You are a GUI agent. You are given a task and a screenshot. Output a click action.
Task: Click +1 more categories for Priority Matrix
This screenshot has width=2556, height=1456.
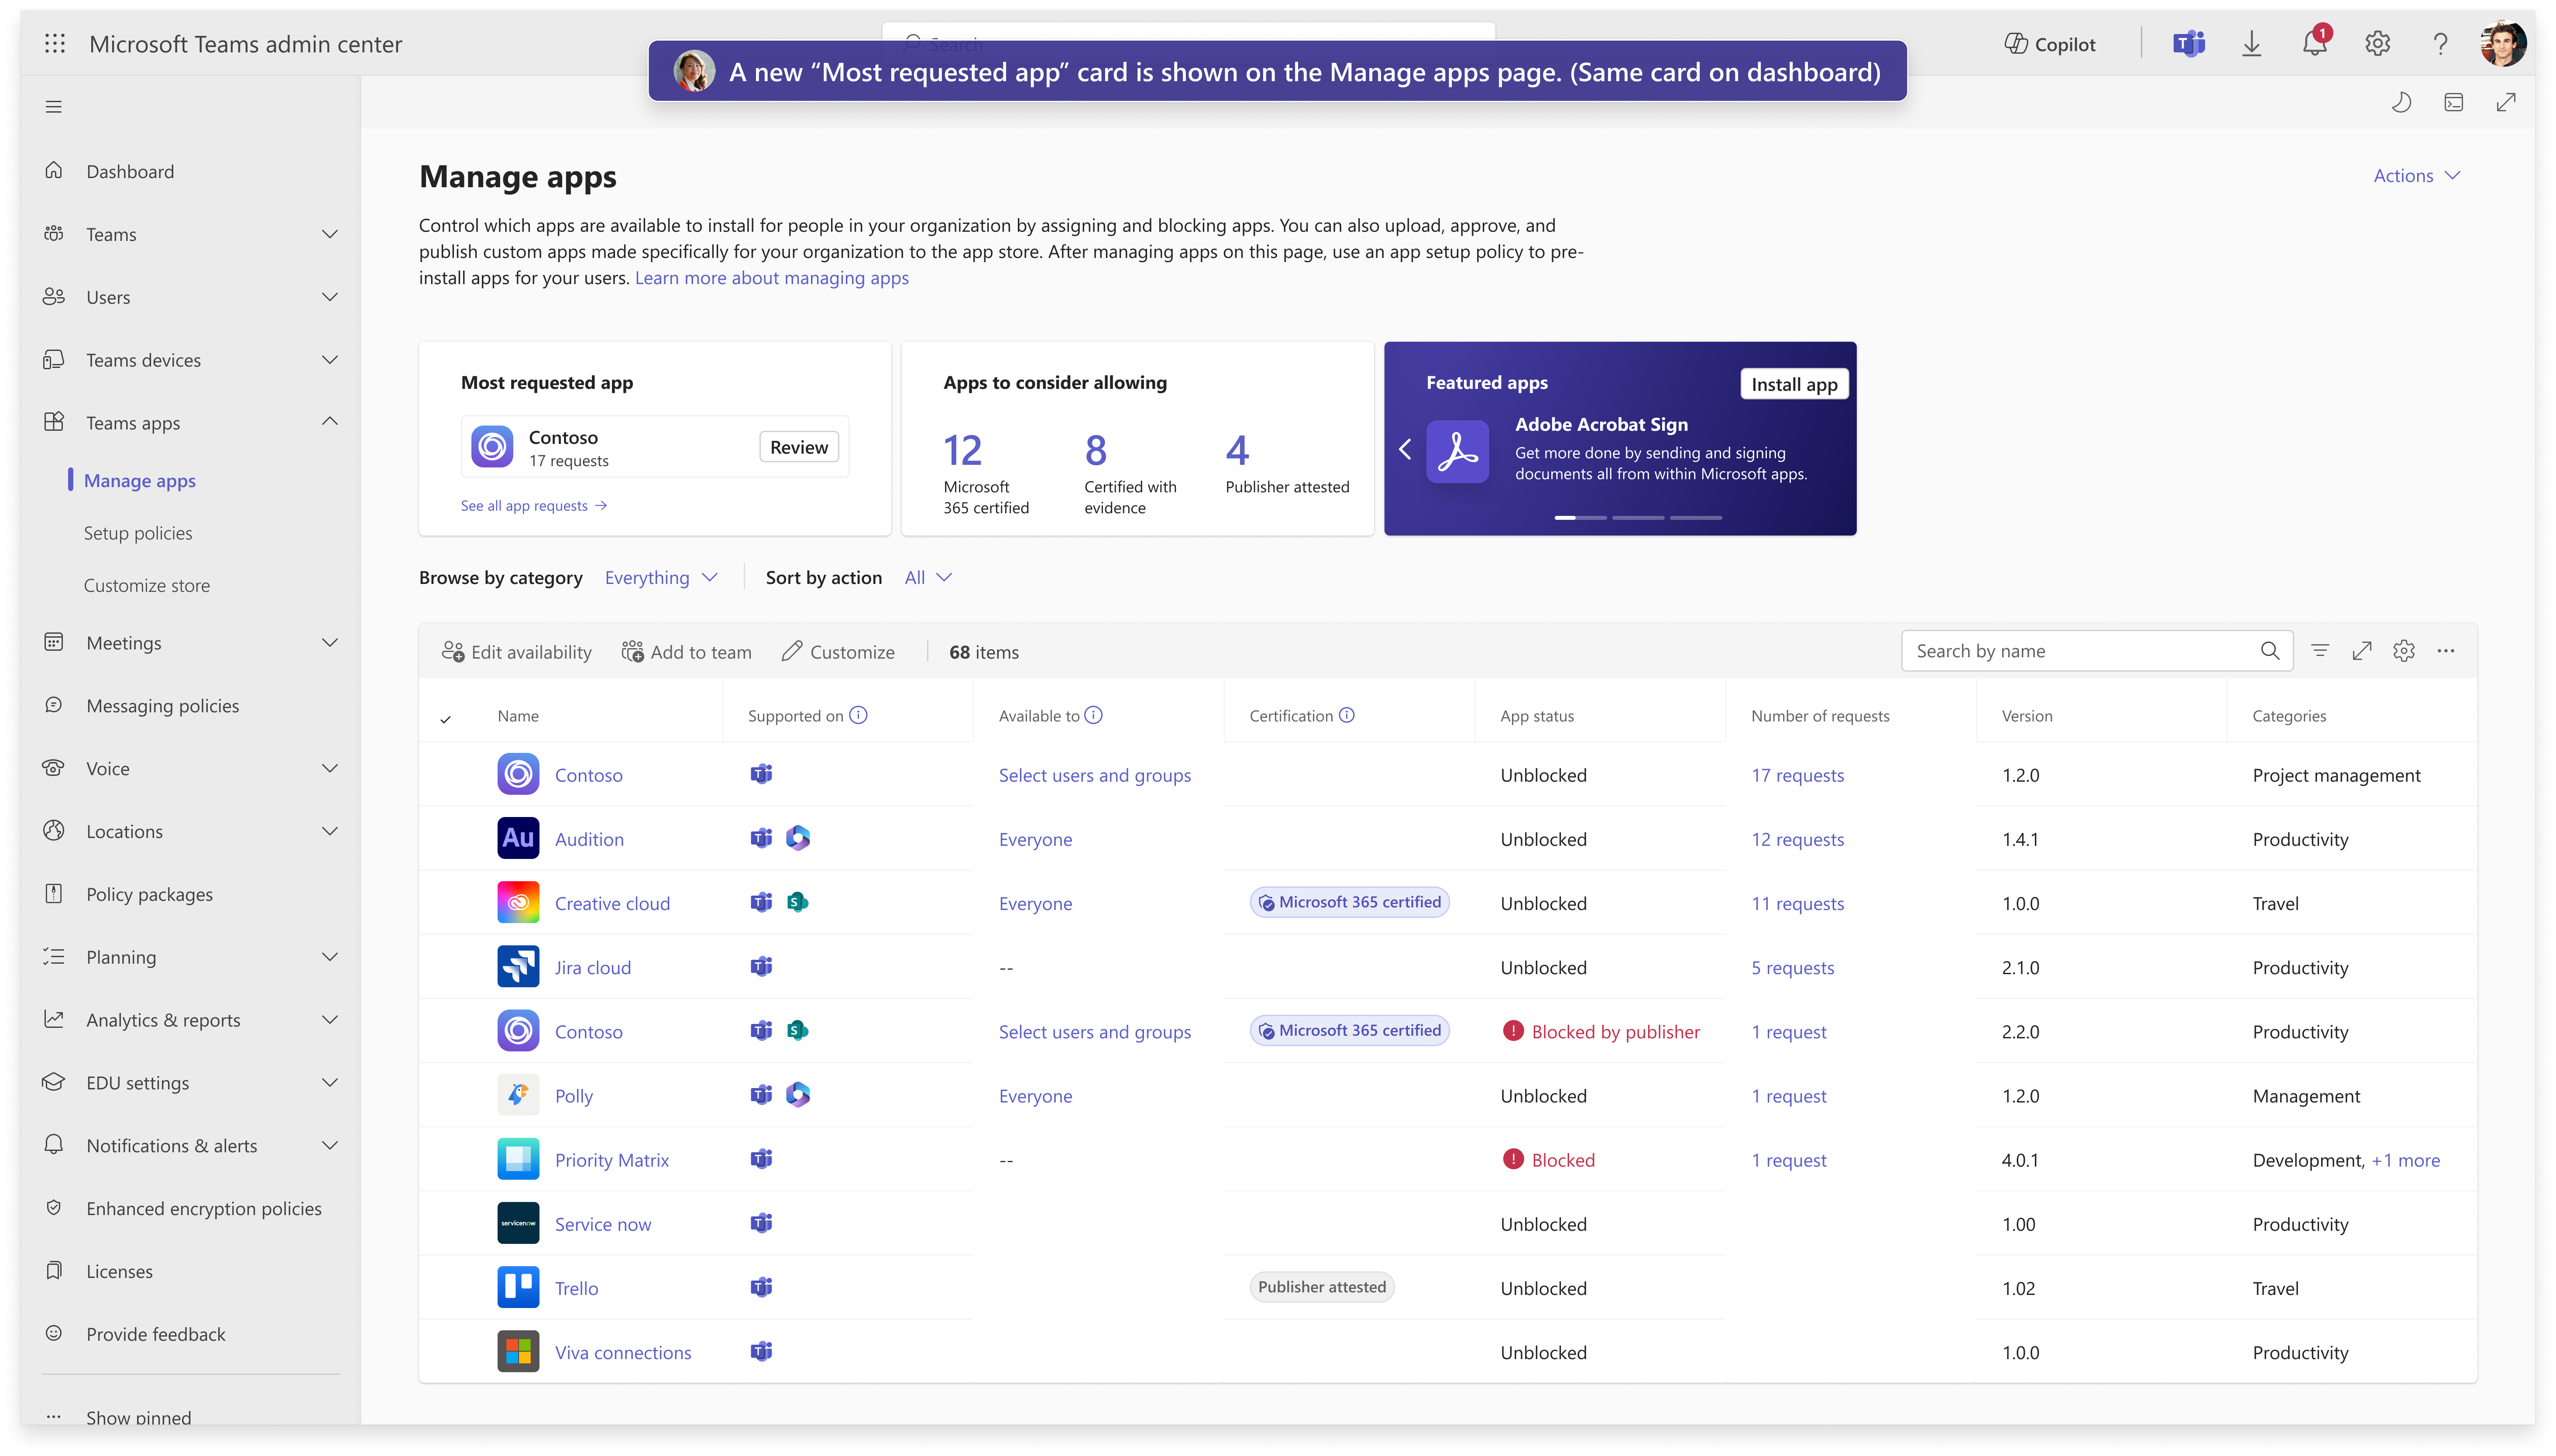pyautogui.click(x=2405, y=1160)
